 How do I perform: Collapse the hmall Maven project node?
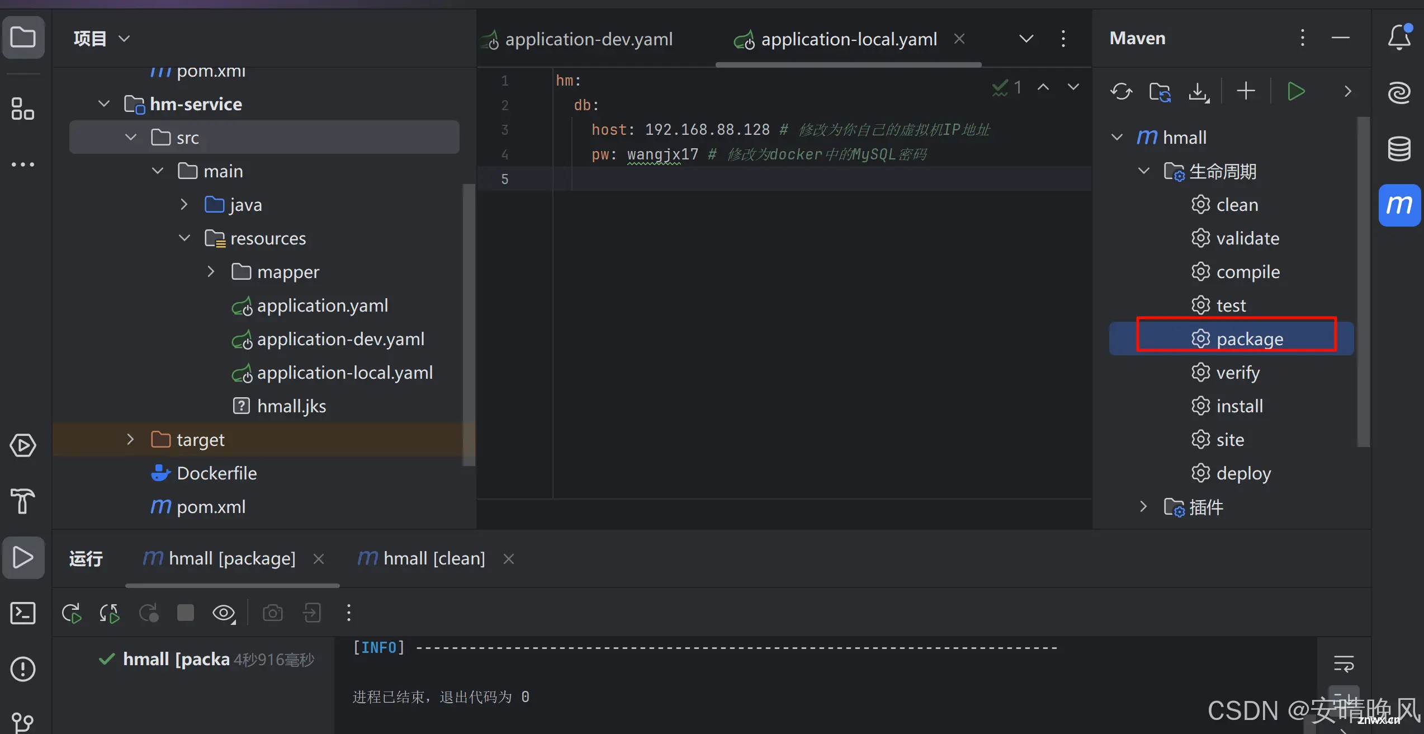click(x=1117, y=137)
